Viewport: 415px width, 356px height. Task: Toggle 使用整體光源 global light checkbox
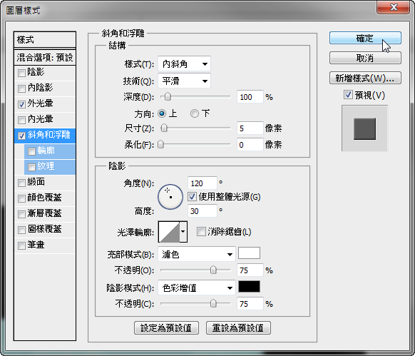(x=192, y=196)
